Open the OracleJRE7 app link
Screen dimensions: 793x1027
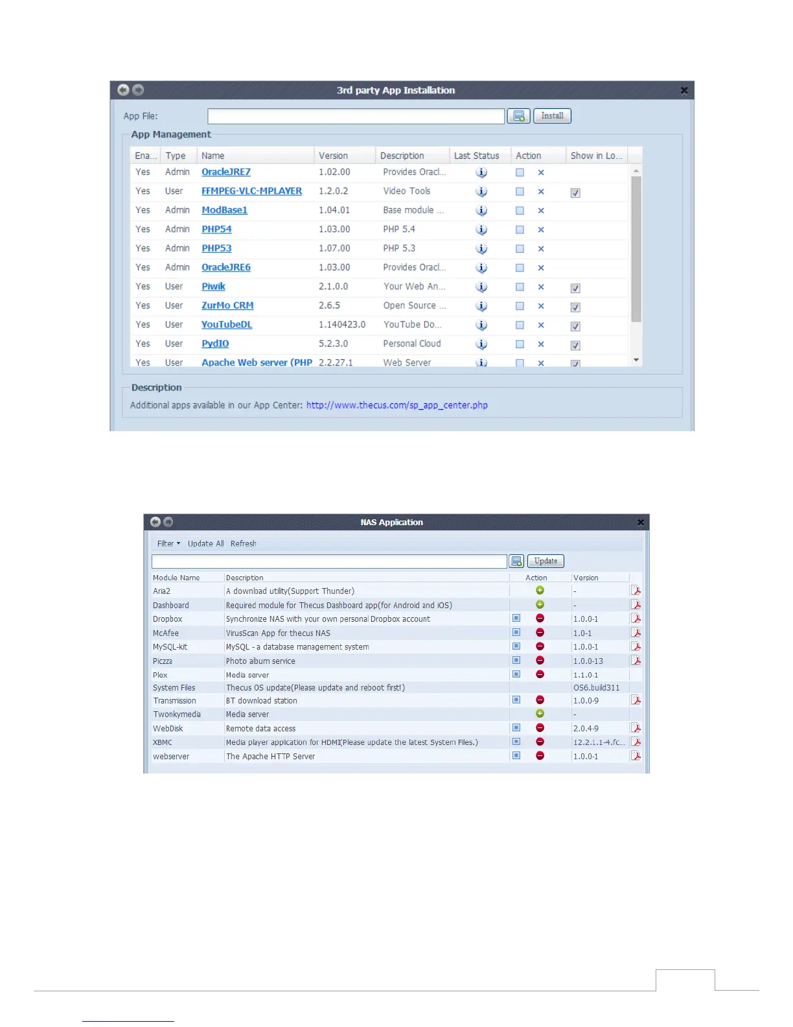click(225, 172)
